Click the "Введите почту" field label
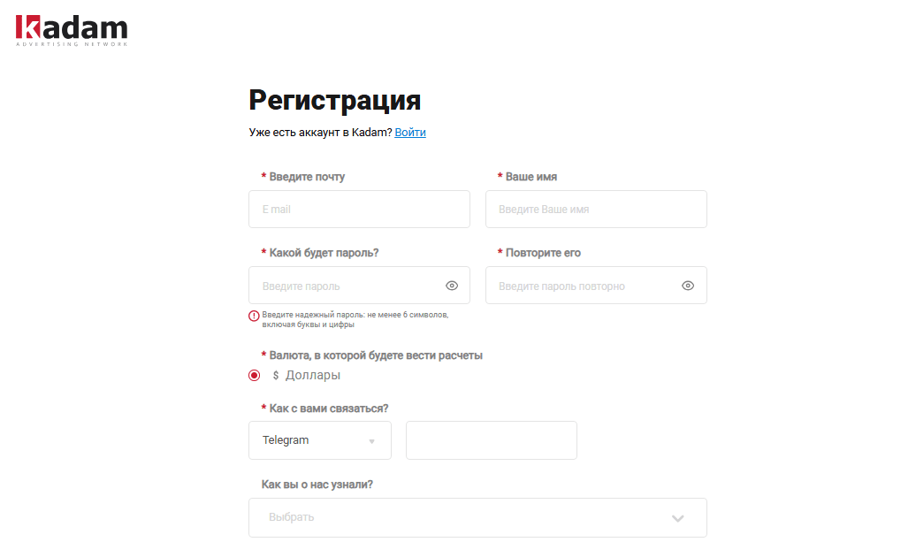This screenshot has height=542, width=916. point(307,177)
